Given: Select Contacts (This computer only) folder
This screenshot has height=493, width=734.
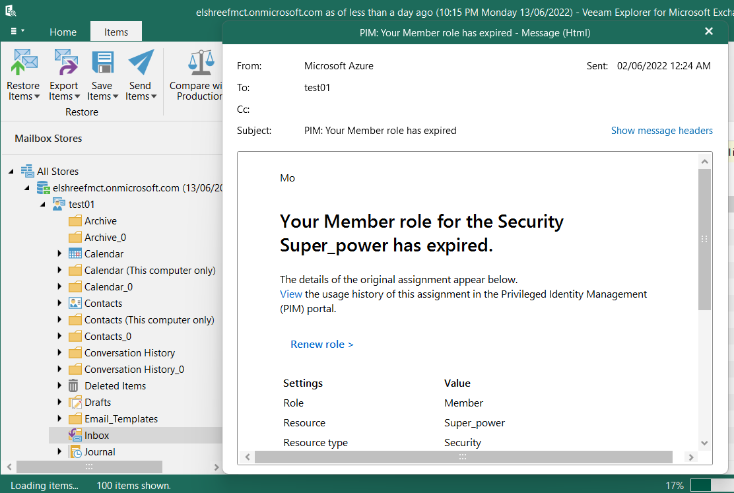Looking at the screenshot, I should [149, 320].
